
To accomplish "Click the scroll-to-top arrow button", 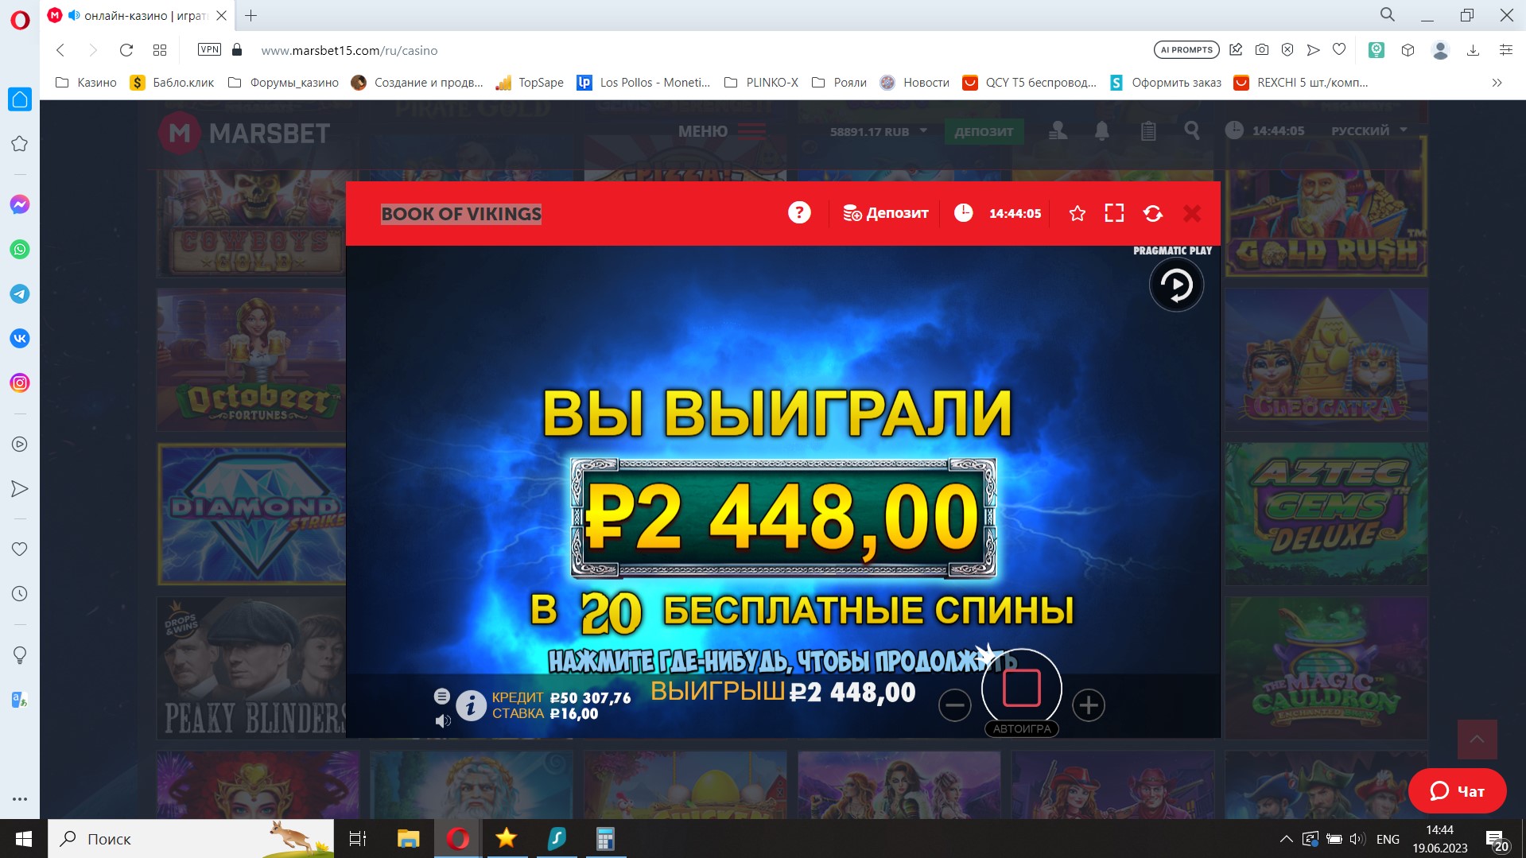I will click(x=1477, y=740).
